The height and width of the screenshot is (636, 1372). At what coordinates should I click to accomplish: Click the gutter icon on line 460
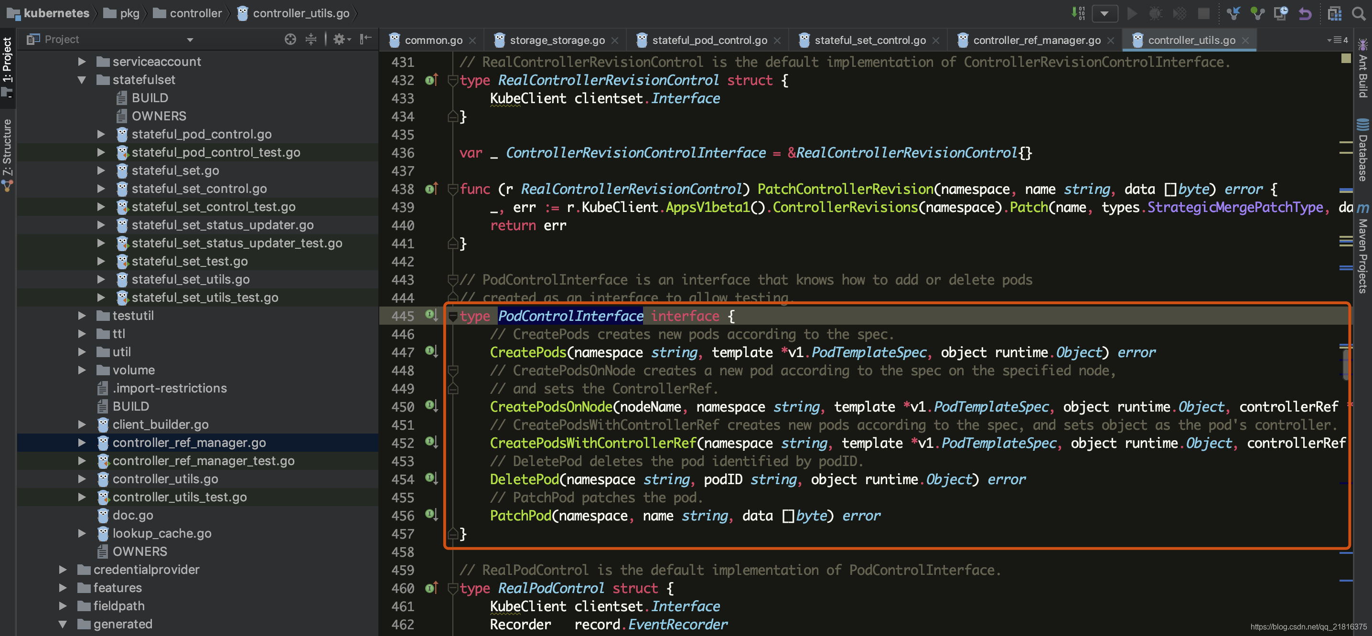[x=431, y=588]
